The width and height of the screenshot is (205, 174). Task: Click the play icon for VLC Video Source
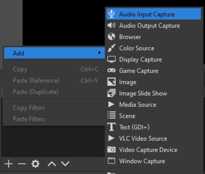(111, 138)
